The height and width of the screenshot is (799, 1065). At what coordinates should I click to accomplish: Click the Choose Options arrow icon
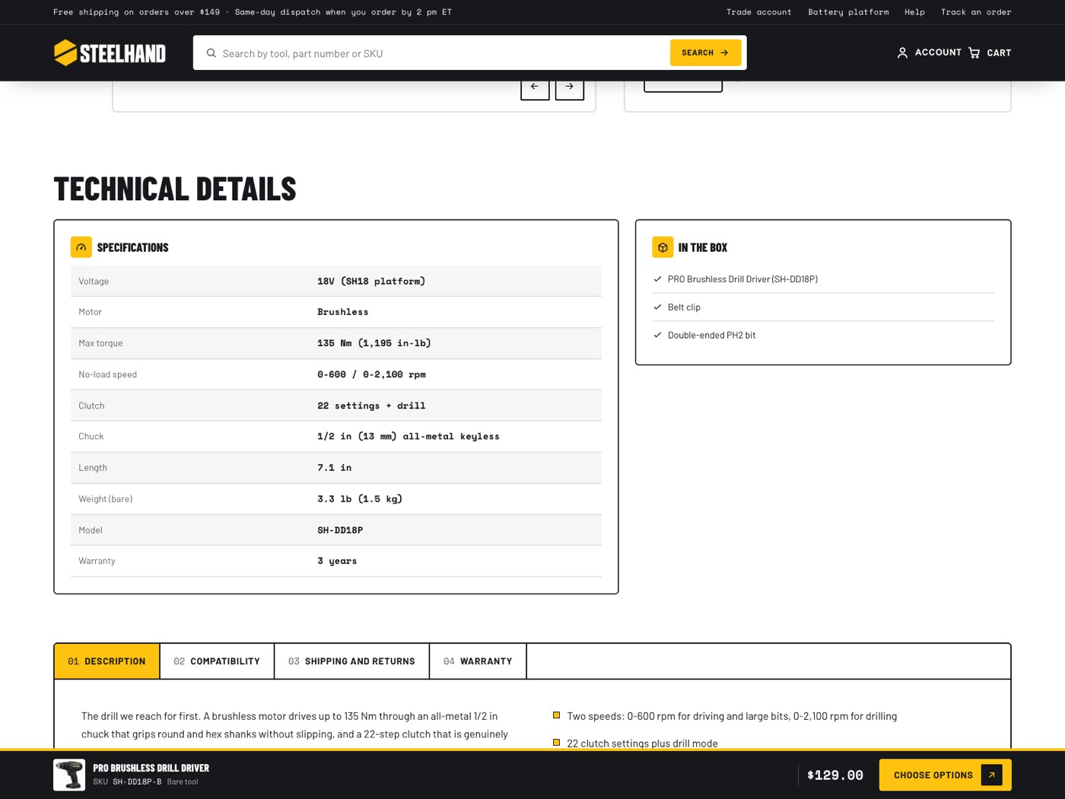click(x=991, y=775)
